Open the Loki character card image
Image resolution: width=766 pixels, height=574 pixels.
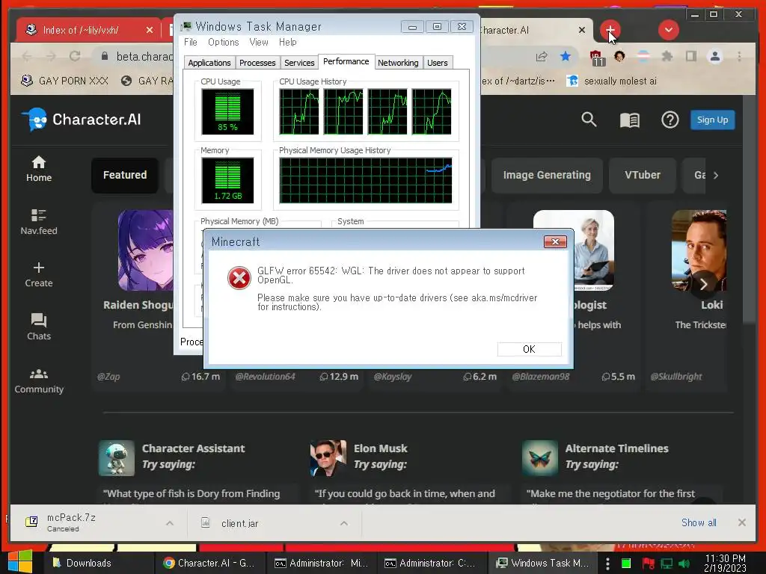(x=699, y=250)
